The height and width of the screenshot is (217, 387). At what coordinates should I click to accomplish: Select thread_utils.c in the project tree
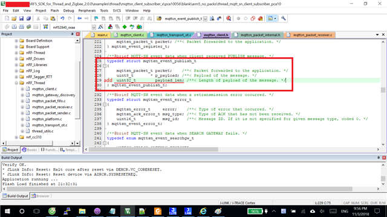tap(43, 131)
